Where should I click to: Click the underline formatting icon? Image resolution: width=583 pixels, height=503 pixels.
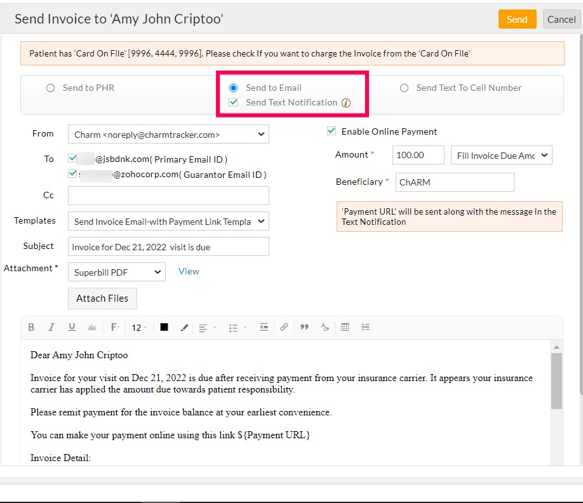(72, 328)
